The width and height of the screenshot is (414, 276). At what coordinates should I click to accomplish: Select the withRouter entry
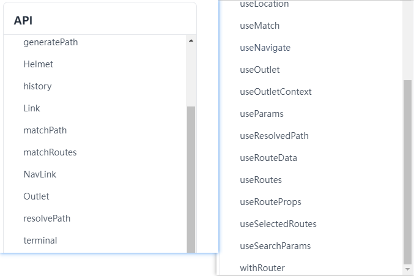[x=262, y=268]
